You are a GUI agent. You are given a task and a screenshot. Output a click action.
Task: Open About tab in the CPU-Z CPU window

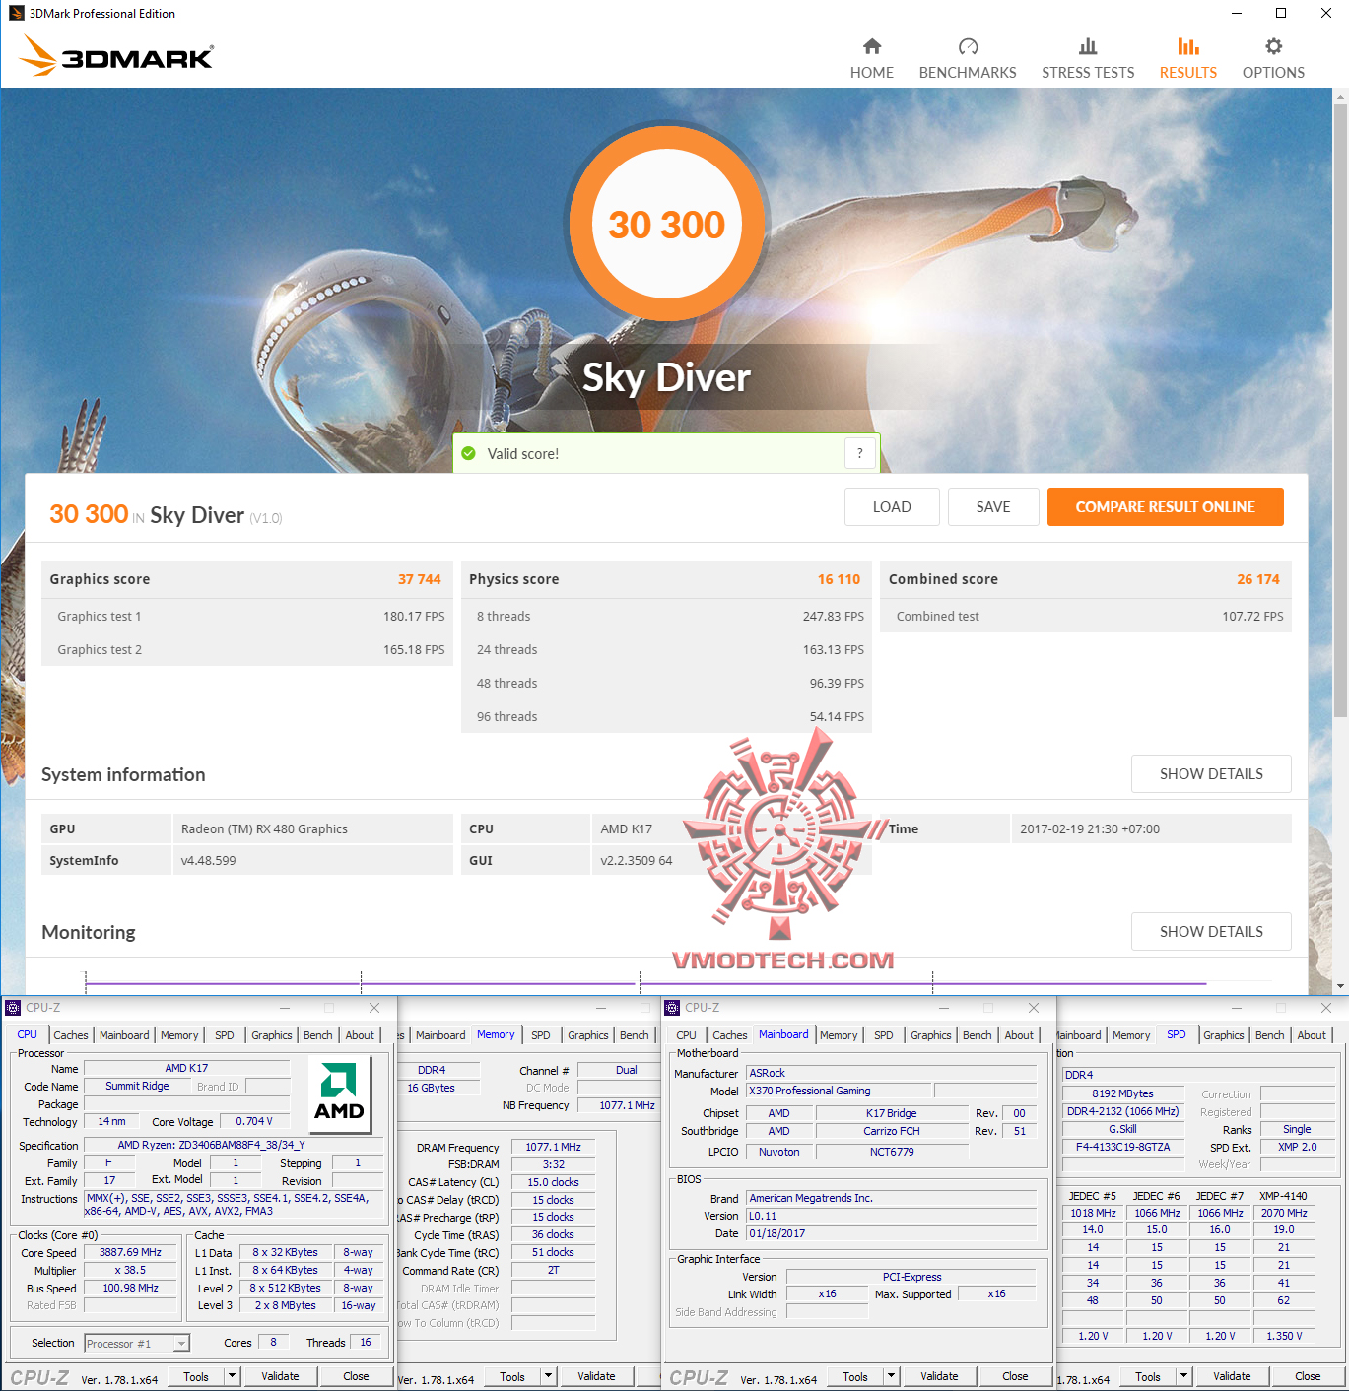click(x=360, y=1035)
